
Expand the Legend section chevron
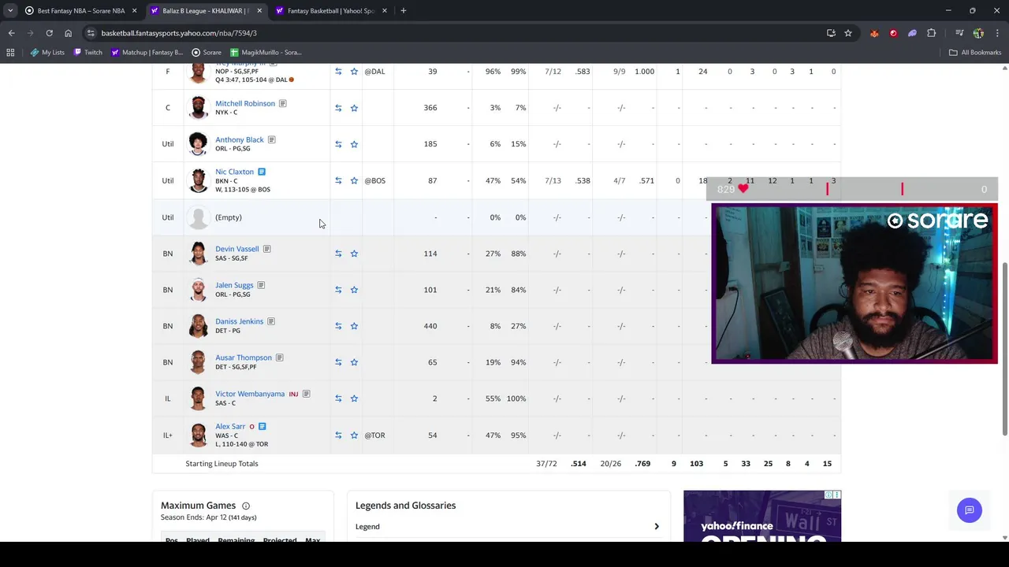(x=656, y=527)
